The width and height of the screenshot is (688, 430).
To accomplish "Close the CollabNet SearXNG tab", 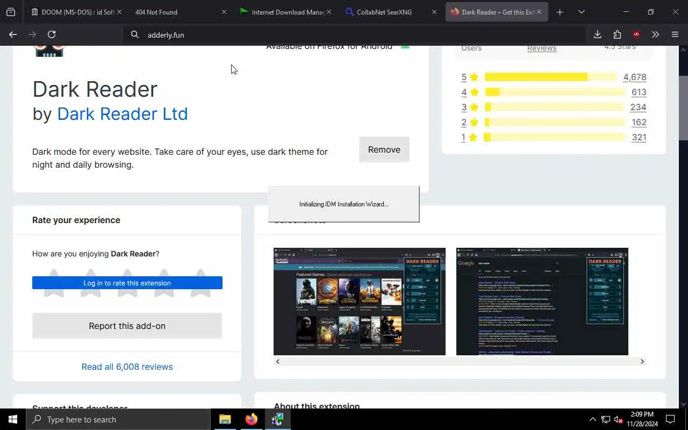I will (434, 12).
